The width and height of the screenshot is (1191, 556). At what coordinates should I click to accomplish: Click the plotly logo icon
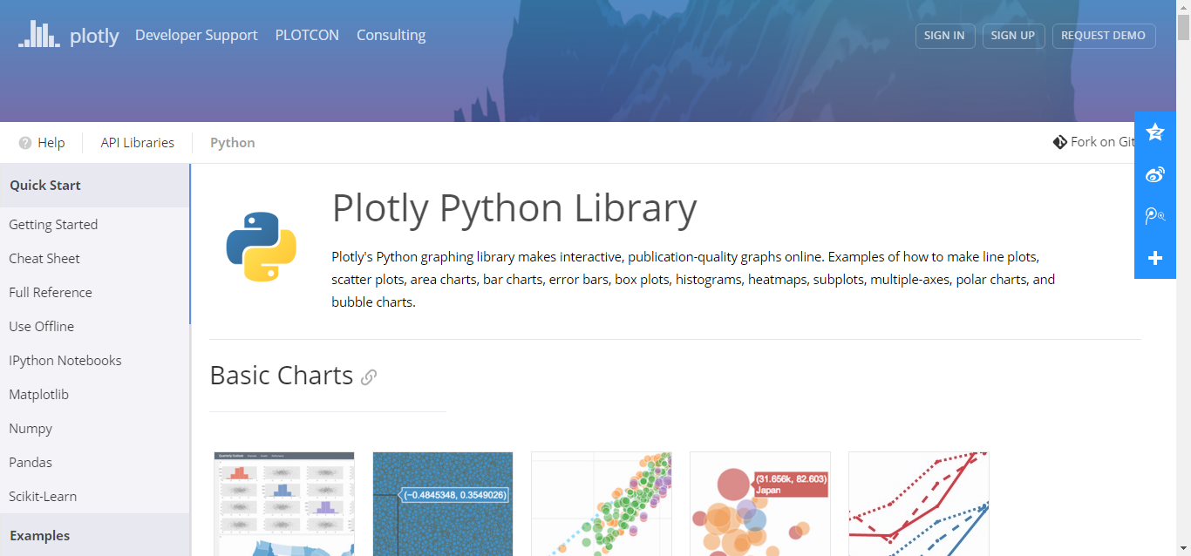click(38, 35)
